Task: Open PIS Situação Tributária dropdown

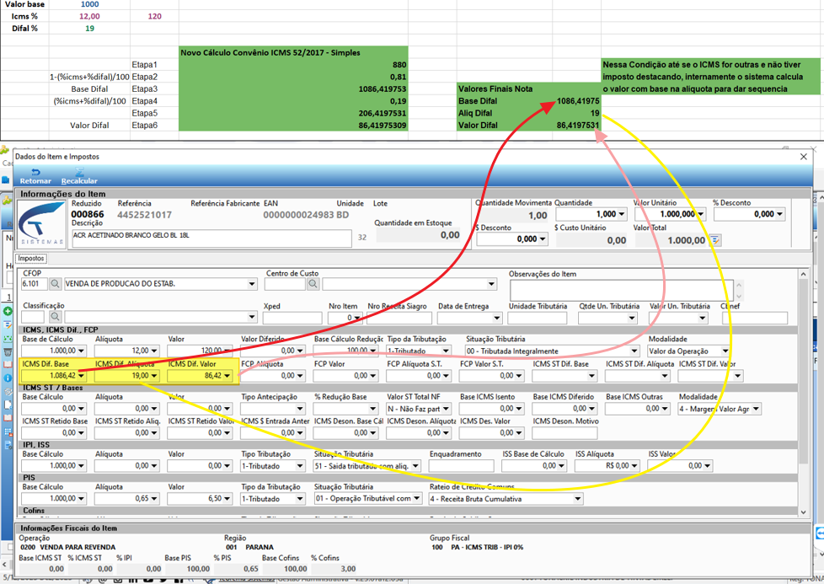Action: point(417,498)
